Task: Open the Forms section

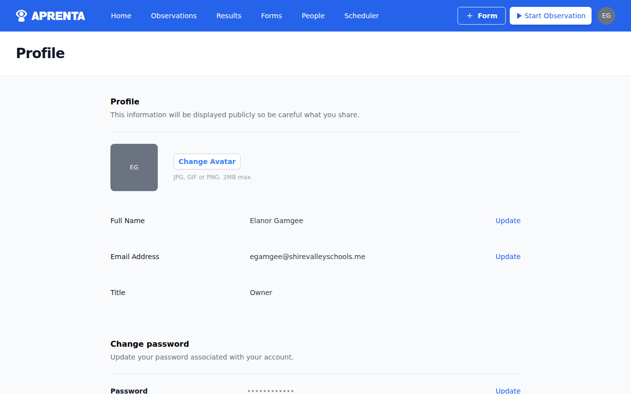Action: point(271,16)
